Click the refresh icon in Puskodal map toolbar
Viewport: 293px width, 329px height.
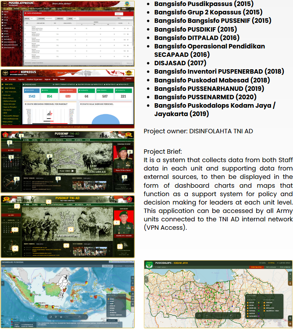point(50,317)
